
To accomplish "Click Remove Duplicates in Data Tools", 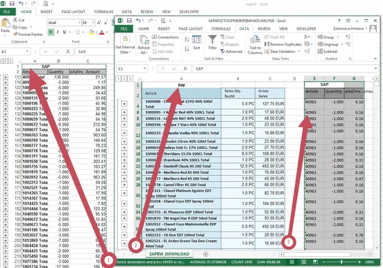I will 285,45.
